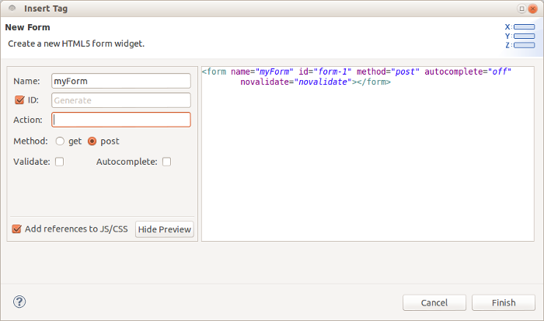Click the window menu dot in title bar
The width and height of the screenshot is (544, 321).
[x=12, y=8]
